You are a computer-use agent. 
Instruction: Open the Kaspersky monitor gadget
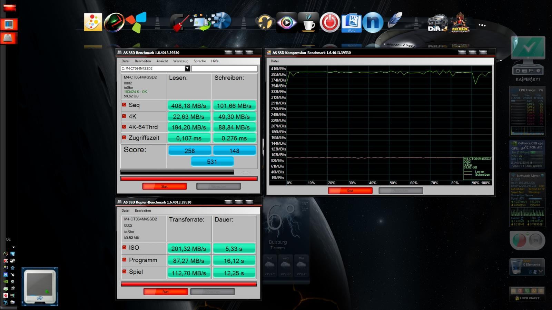[528, 55]
